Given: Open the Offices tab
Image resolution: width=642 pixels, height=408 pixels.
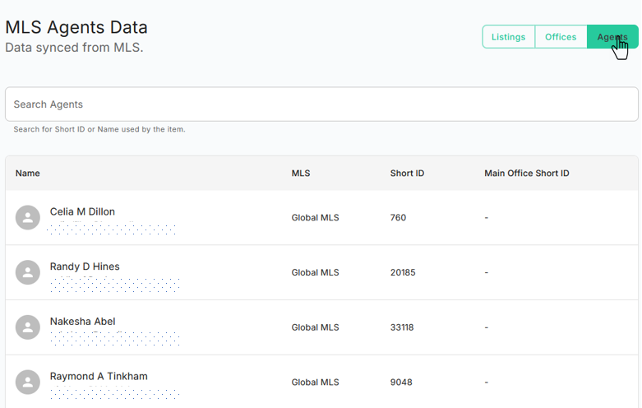Looking at the screenshot, I should click(x=561, y=37).
